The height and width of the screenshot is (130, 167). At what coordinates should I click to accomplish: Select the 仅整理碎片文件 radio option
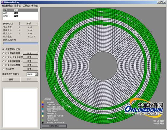pos(4,49)
